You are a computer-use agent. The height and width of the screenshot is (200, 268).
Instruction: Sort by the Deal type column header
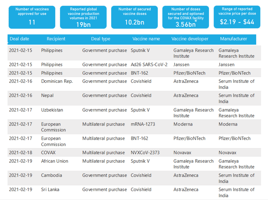[x=101, y=39]
